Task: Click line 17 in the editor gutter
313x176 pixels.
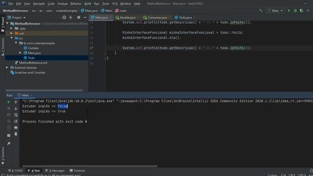Action: (91, 48)
